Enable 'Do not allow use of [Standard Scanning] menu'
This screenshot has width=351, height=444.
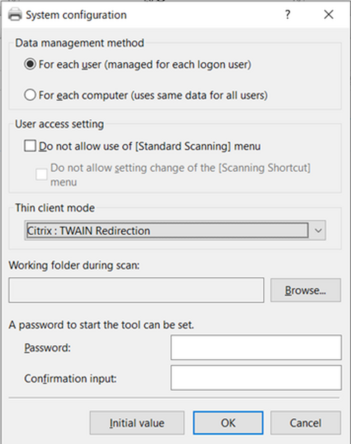click(x=30, y=146)
